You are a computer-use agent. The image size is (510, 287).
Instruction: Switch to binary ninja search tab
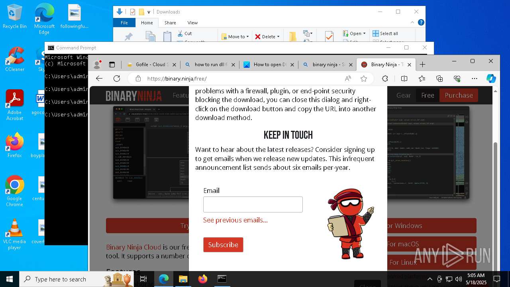[x=328, y=65]
